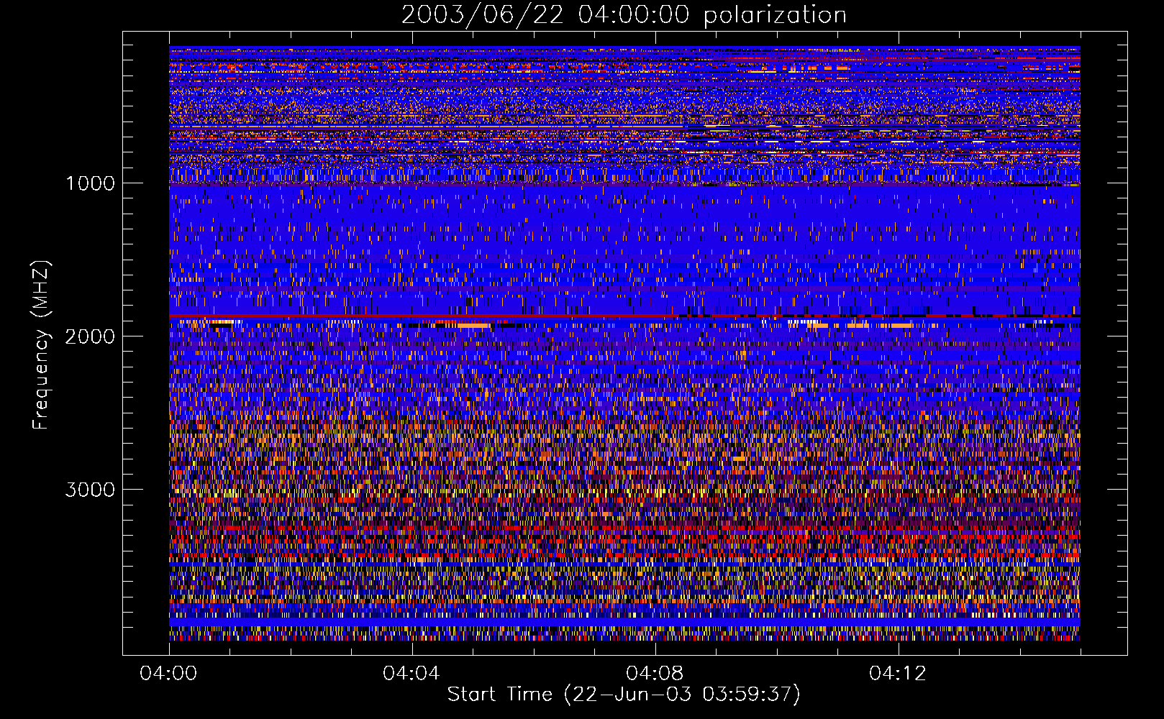Click the plot title '2003/06/22 04:00:00 polarization'
The height and width of the screenshot is (719, 1164).
[x=624, y=15]
